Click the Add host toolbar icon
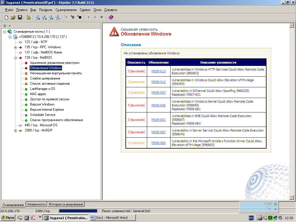The width and height of the screenshot is (296, 222). click(38, 17)
